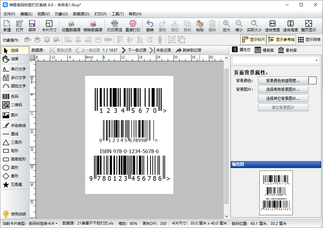Click the 卡片尺寸 card size icon
Screen dimensions: 323x228
click(49, 26)
